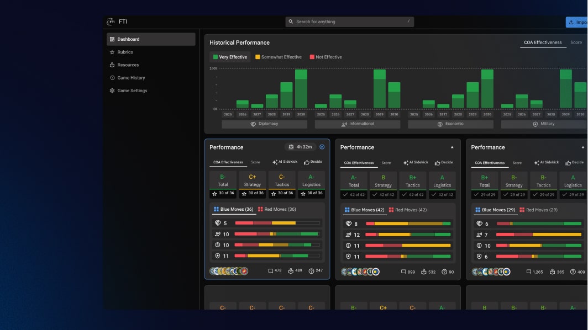
Task: Click the question icon showing 90
Action: coord(448,272)
